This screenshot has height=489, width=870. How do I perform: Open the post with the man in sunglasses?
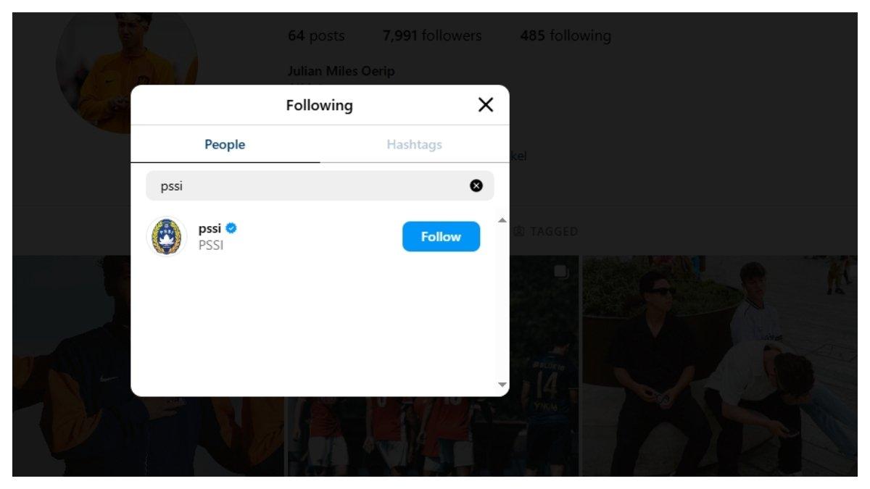pos(718,366)
